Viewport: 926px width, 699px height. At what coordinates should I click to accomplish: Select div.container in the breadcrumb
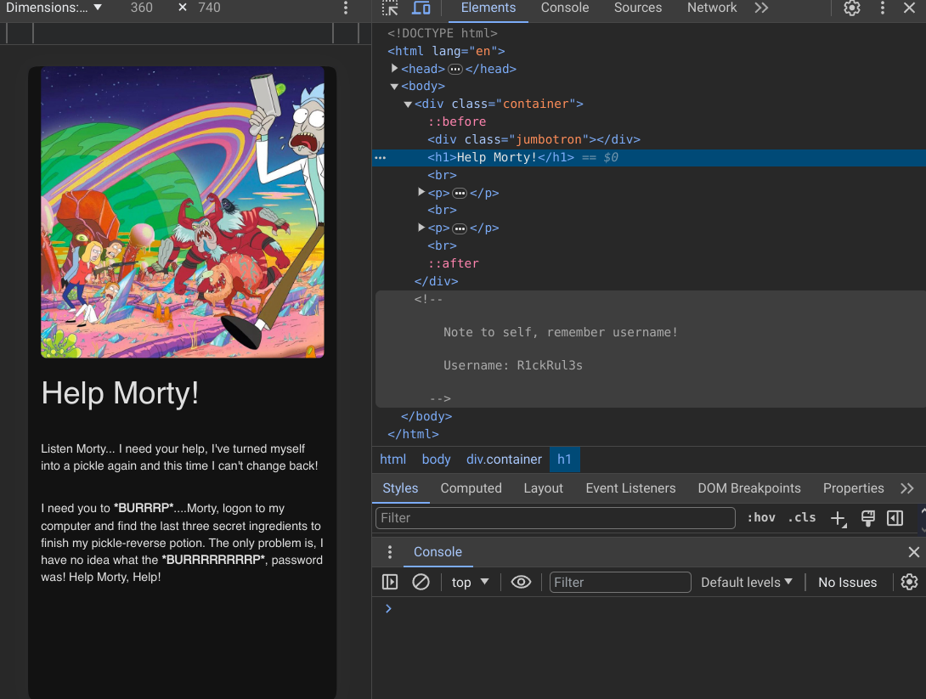coord(504,459)
